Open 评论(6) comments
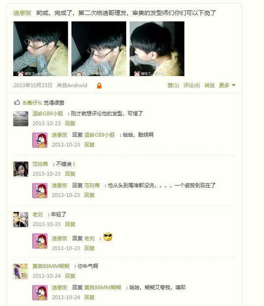This screenshot has width=264, height=306. tap(191, 85)
